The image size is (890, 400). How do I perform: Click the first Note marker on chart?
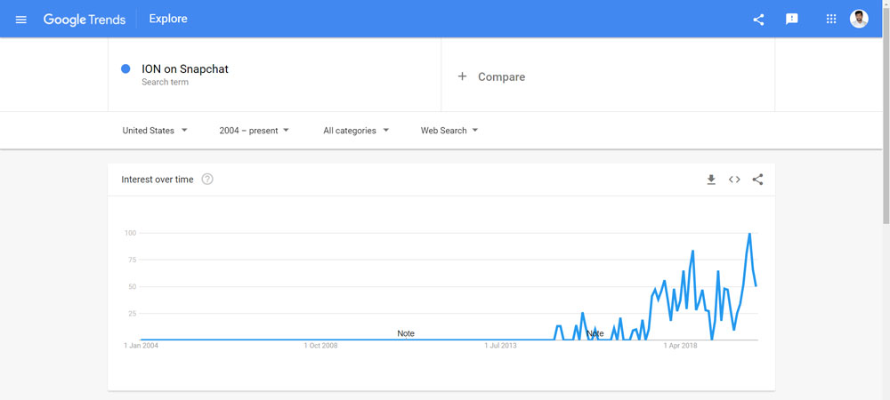click(406, 333)
